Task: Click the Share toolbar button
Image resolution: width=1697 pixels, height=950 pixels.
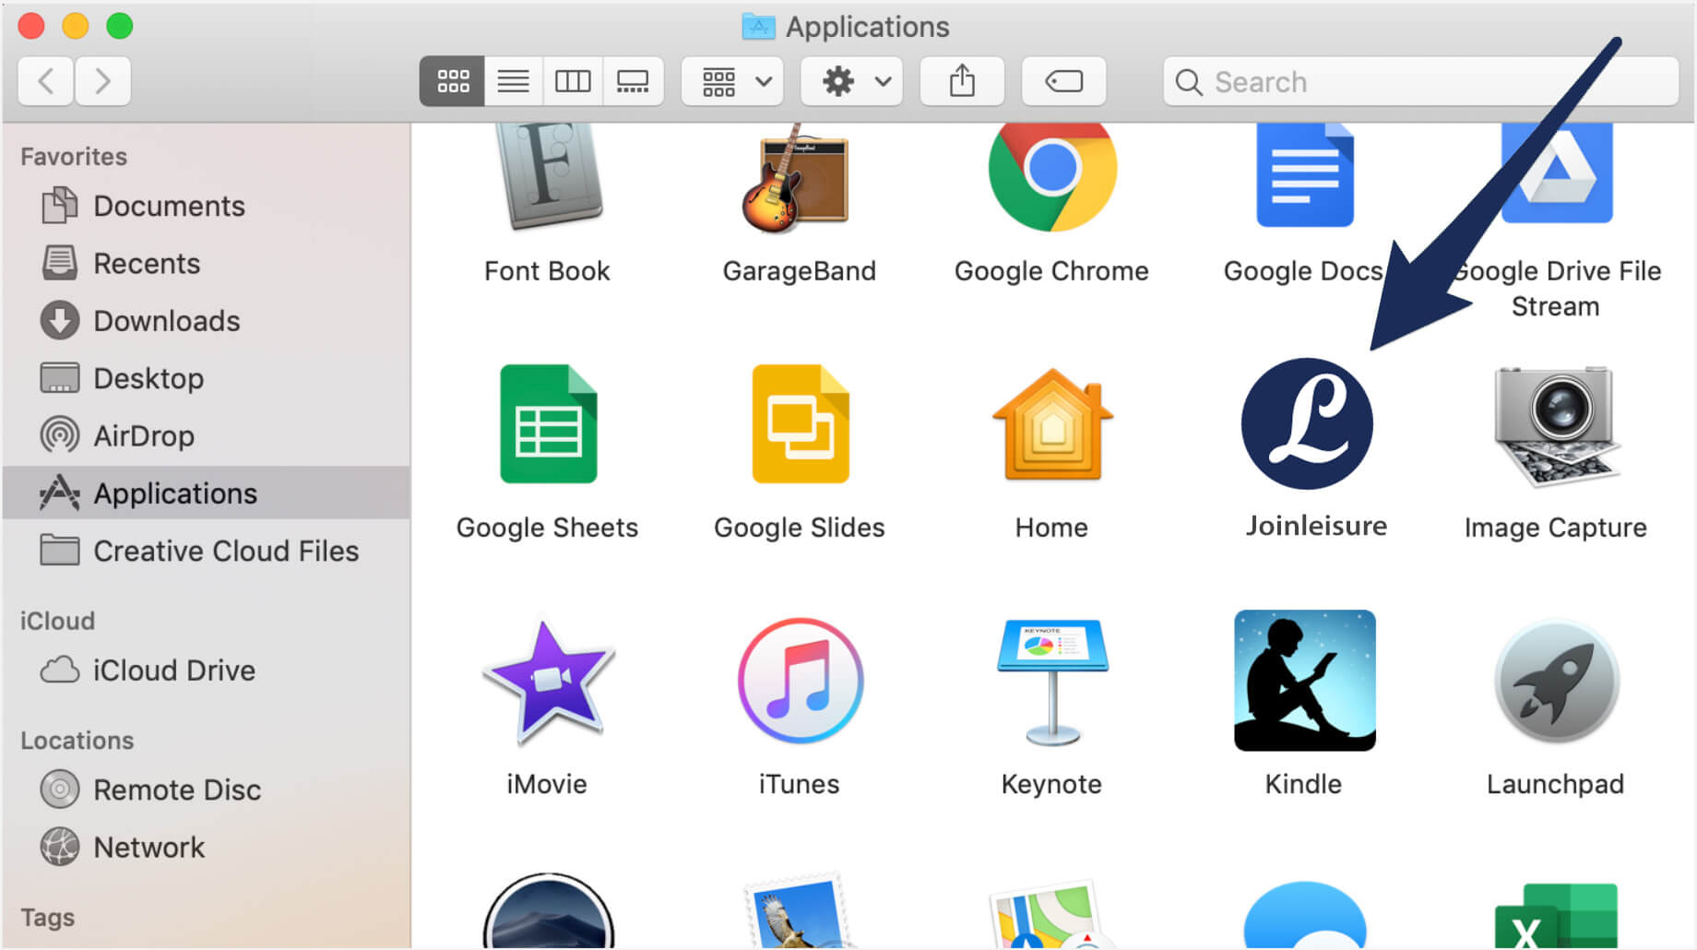Action: [962, 81]
